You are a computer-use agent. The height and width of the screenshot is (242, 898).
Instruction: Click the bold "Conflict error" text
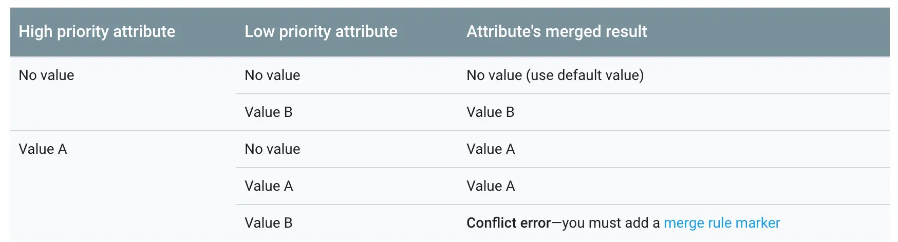click(508, 223)
